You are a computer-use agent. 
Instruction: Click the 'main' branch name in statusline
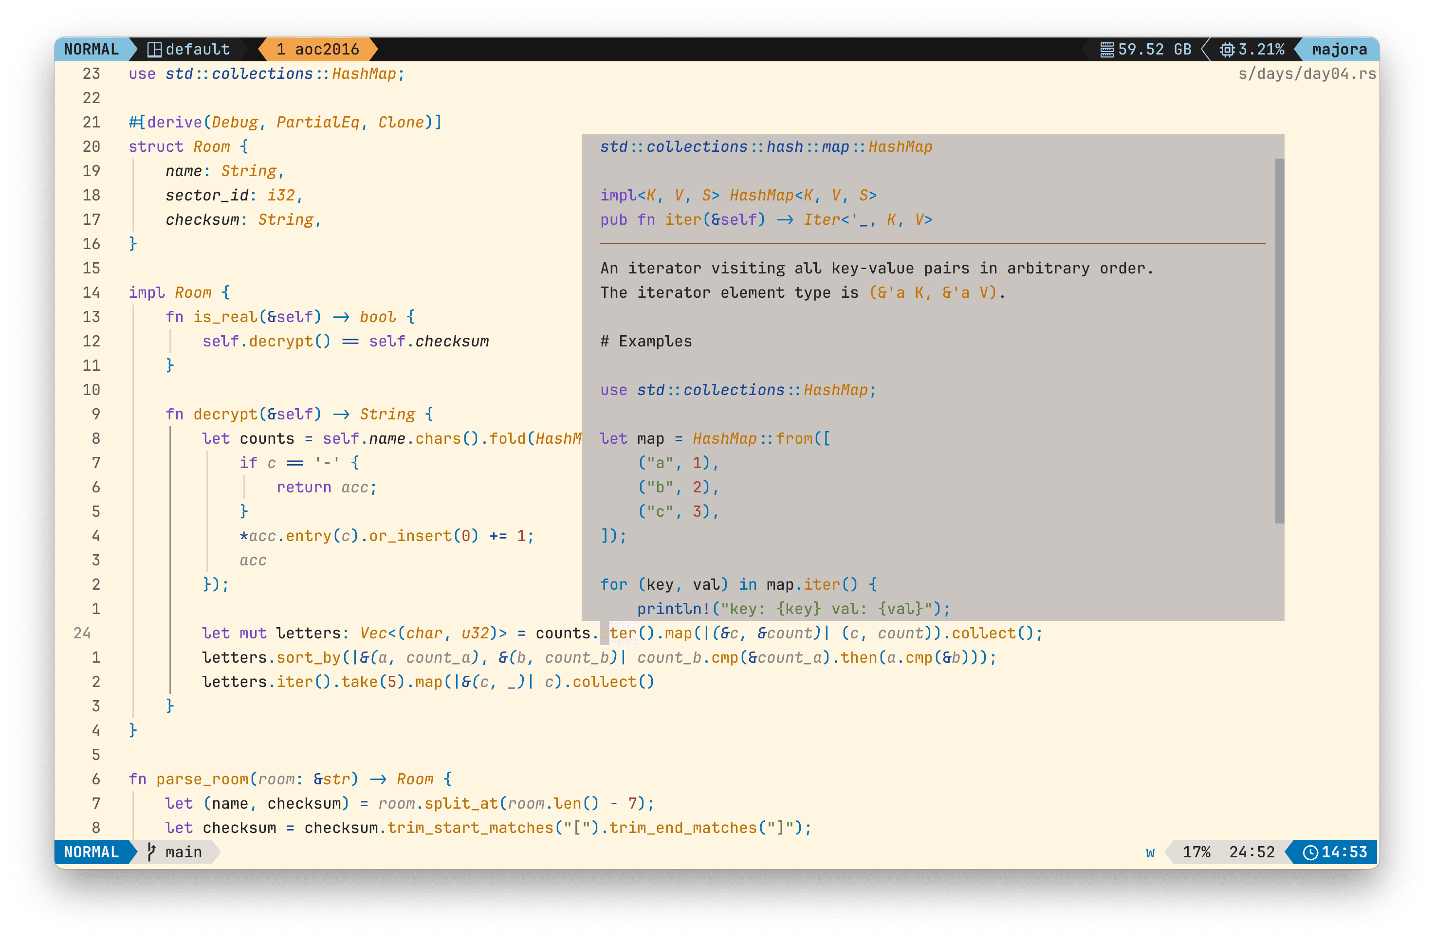184,852
